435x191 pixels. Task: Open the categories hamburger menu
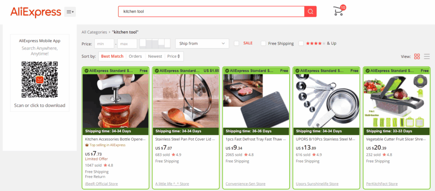70,11
